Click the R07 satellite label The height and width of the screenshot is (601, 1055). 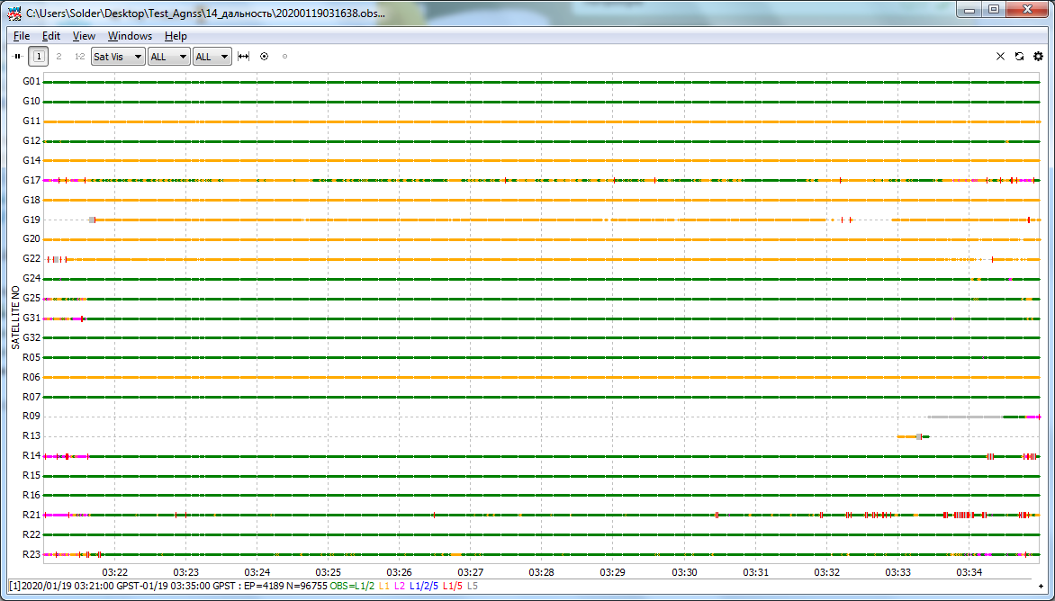(x=32, y=397)
